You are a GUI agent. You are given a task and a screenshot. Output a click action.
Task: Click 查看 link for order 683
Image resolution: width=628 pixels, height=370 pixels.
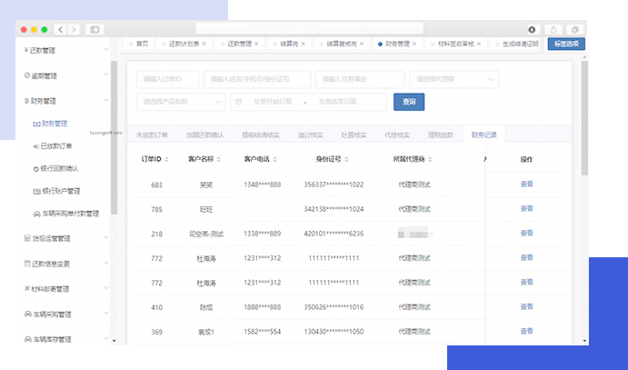[x=526, y=184]
